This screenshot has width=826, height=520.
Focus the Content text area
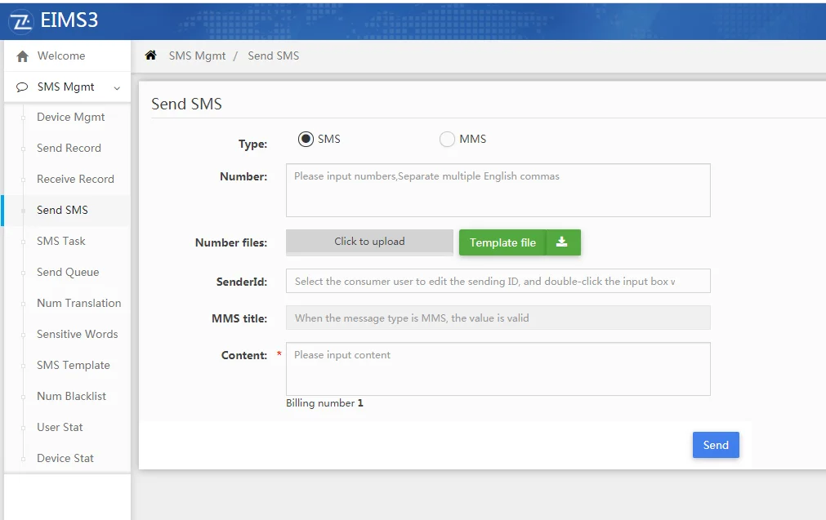pyautogui.click(x=498, y=369)
